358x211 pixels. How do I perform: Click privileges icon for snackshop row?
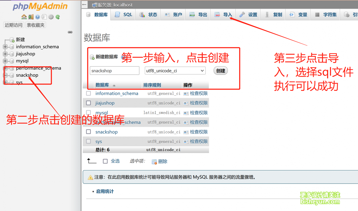click(x=186, y=132)
